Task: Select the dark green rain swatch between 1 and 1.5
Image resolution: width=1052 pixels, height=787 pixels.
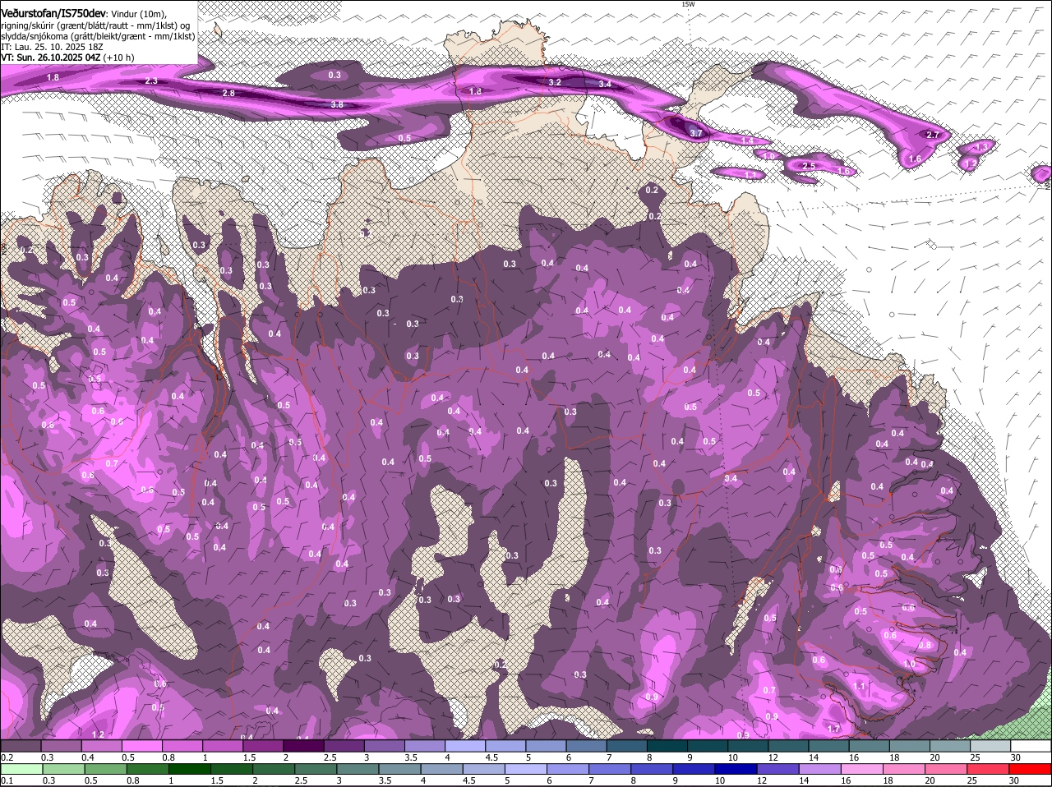Action: (x=190, y=769)
